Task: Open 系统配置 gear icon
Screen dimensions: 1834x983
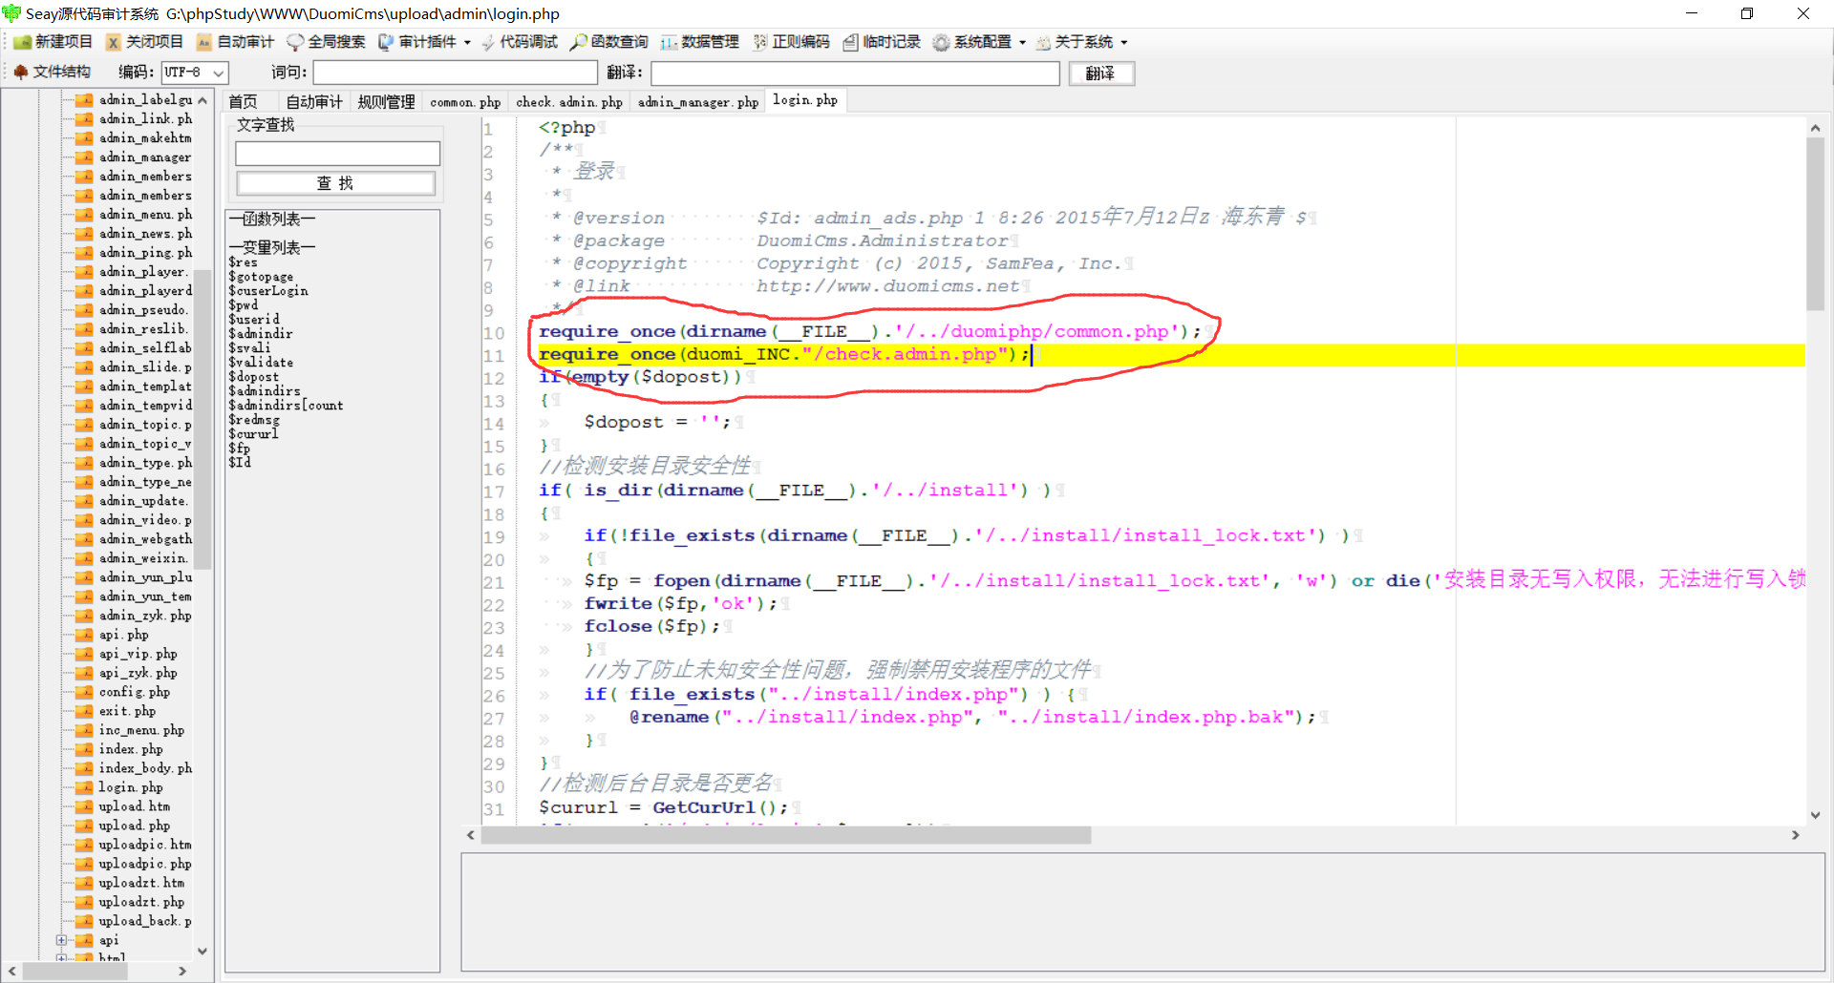Action: 942,42
